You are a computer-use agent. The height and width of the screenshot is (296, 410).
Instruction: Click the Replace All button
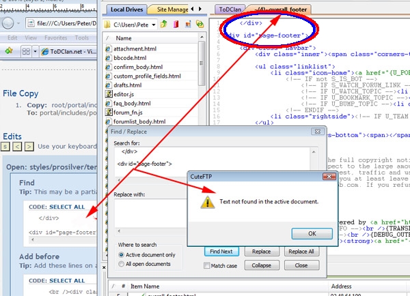[x=300, y=251]
